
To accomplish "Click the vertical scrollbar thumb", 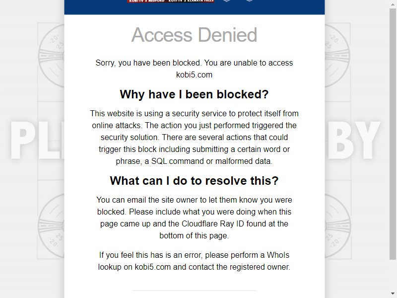I will pyautogui.click(x=393, y=134).
